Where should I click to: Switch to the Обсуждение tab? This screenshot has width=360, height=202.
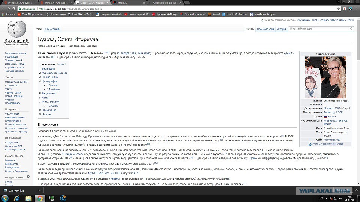coord(52,29)
